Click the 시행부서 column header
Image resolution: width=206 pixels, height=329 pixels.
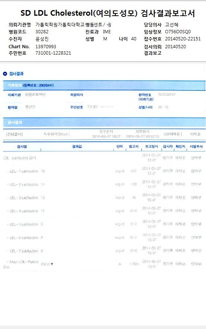click(x=196, y=147)
